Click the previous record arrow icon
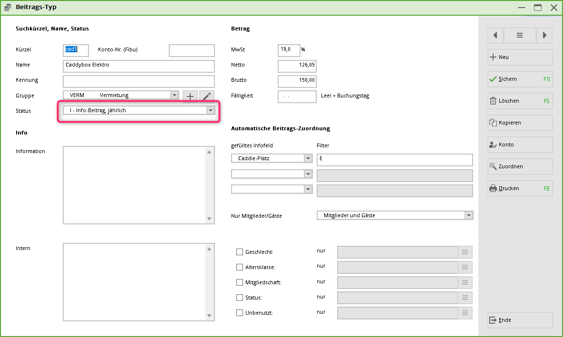Screen dimensions: 563x337 495,35
